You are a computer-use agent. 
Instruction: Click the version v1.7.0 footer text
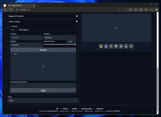coord(48,111)
